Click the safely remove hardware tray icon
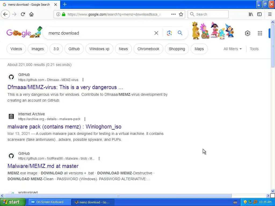 pos(250,202)
